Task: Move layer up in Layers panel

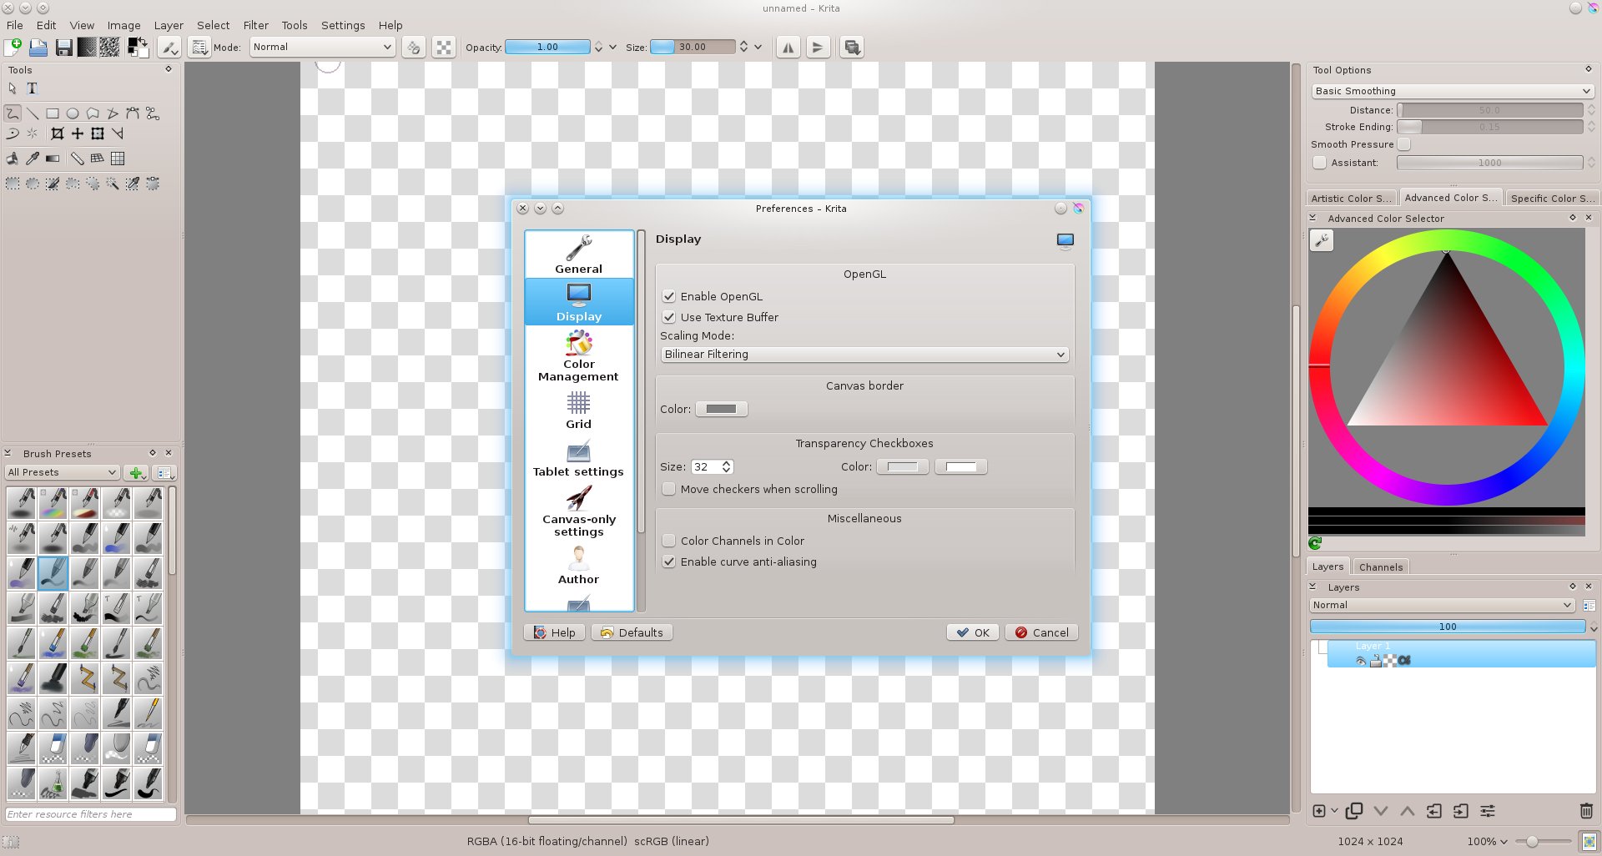Action: coord(1408,811)
